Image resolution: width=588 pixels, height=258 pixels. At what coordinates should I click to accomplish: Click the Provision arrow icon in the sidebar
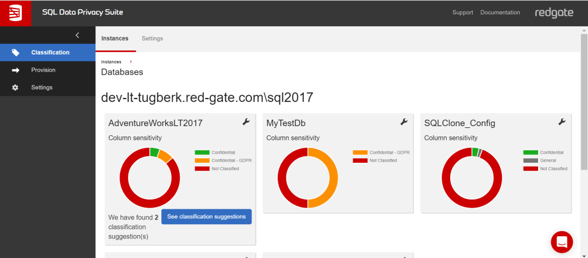point(16,70)
